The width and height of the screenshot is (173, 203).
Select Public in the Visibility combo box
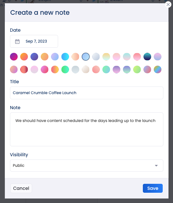point(87,166)
